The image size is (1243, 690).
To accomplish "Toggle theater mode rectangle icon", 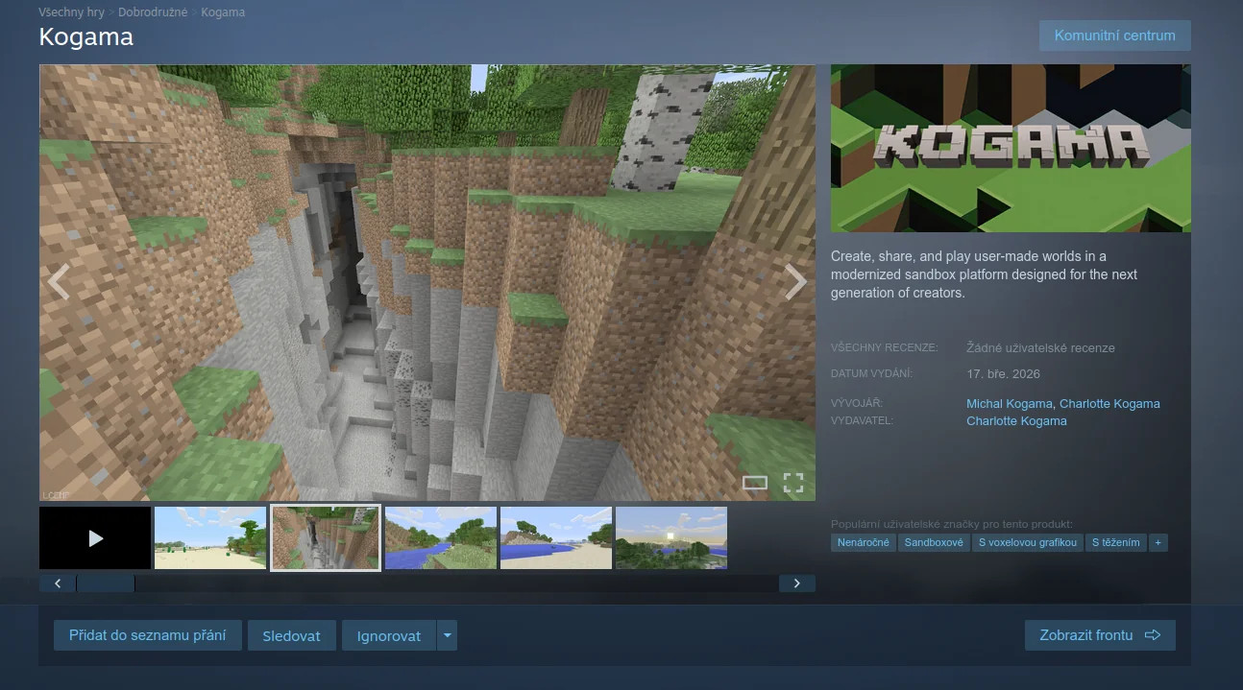I will [755, 483].
